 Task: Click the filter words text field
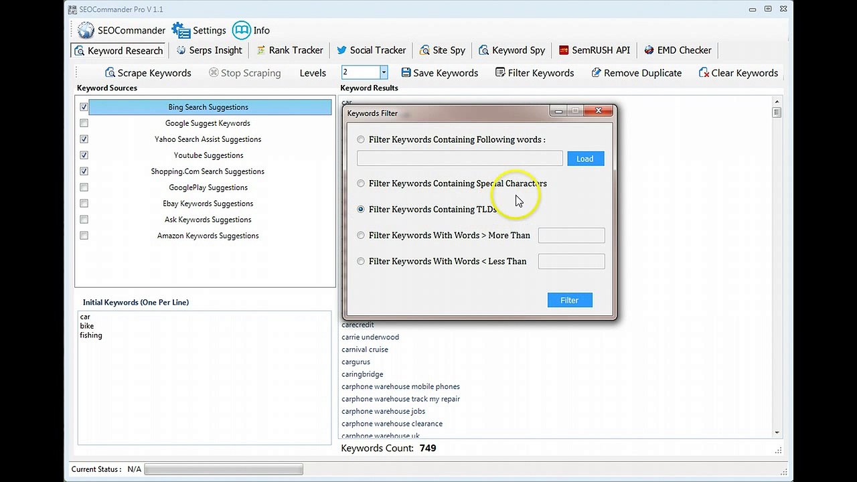460,159
